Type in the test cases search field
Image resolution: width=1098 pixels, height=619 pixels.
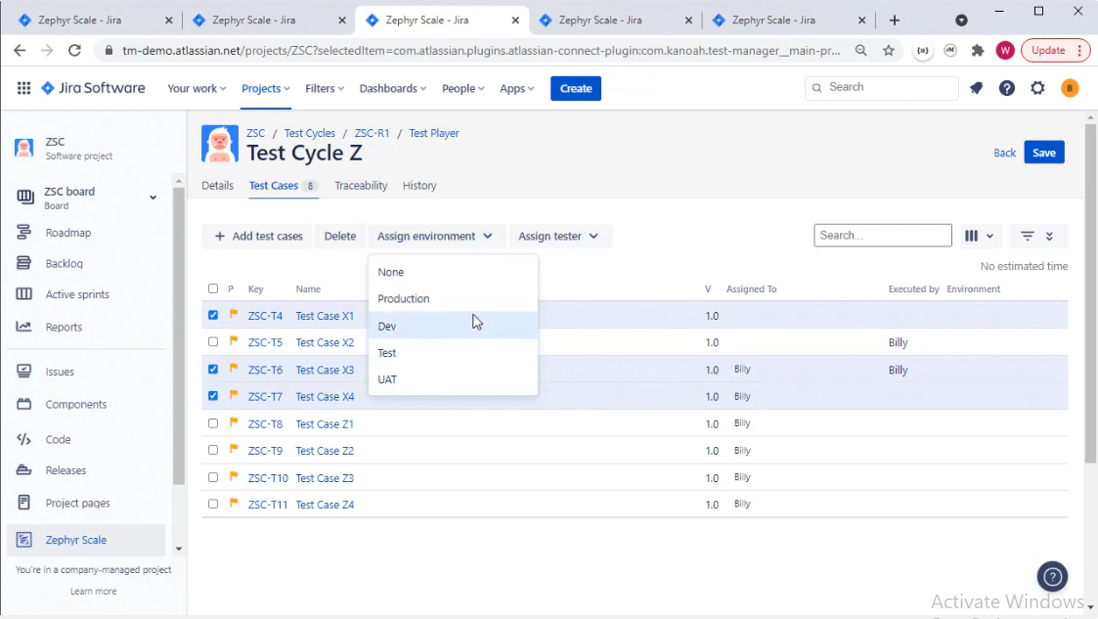coord(881,235)
